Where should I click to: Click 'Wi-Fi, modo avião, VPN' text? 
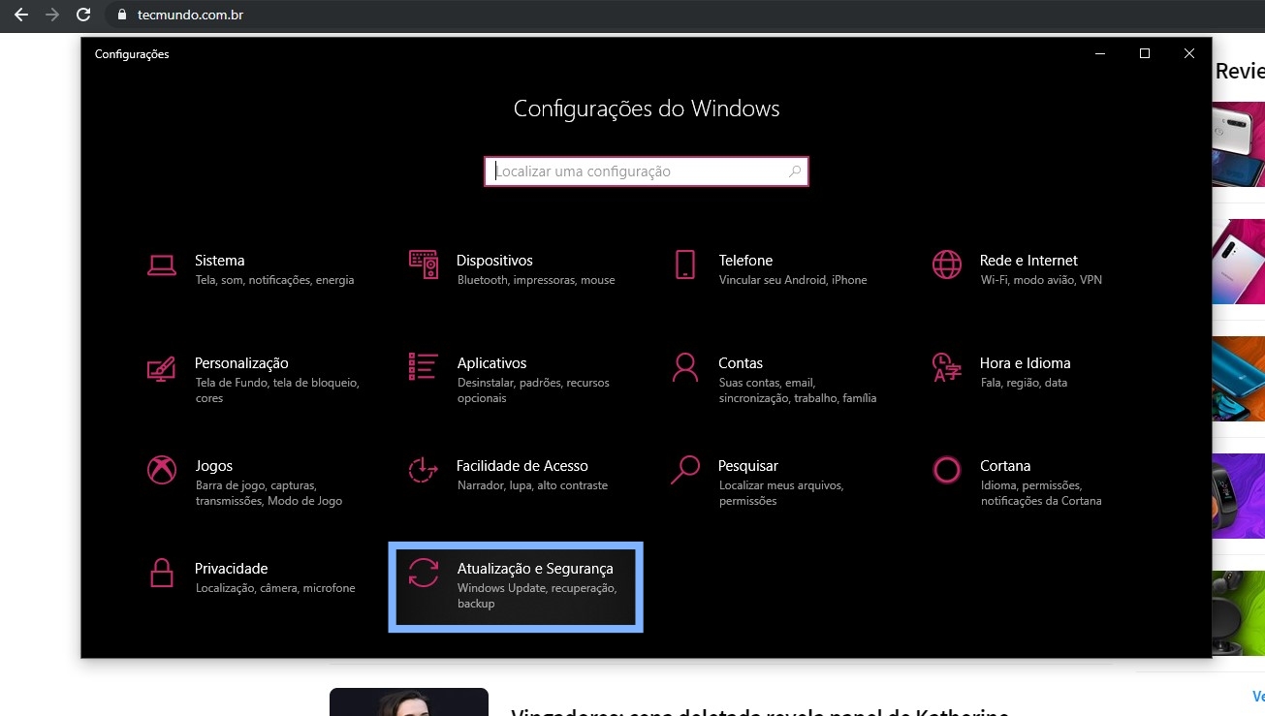pyautogui.click(x=1041, y=280)
